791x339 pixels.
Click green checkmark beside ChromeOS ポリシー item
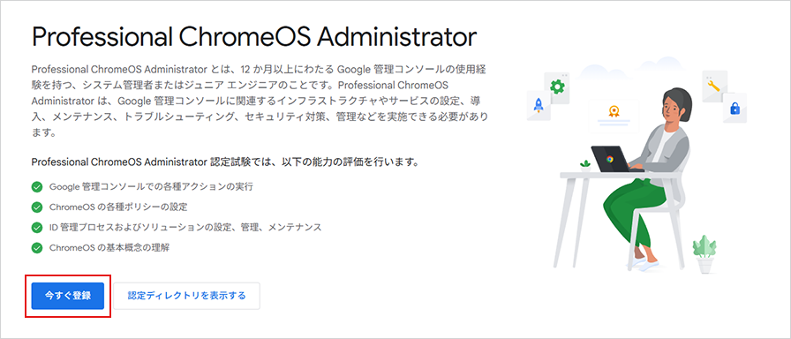[x=37, y=207]
